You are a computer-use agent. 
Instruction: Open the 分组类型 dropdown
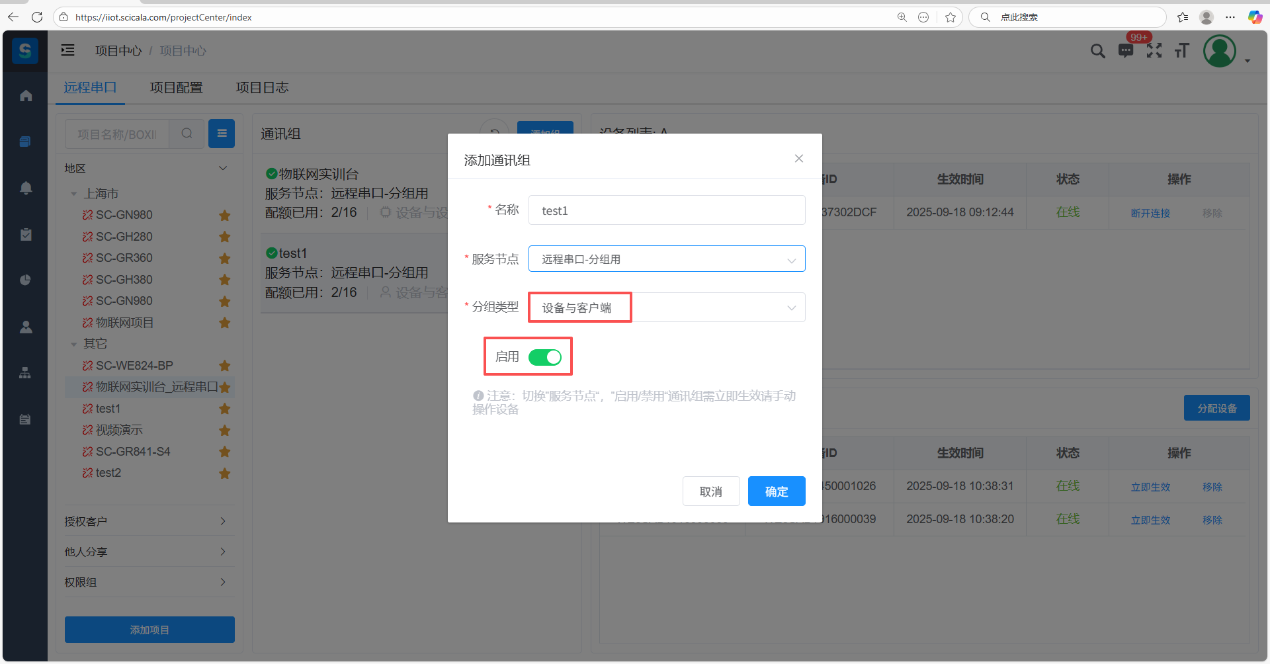(x=666, y=308)
